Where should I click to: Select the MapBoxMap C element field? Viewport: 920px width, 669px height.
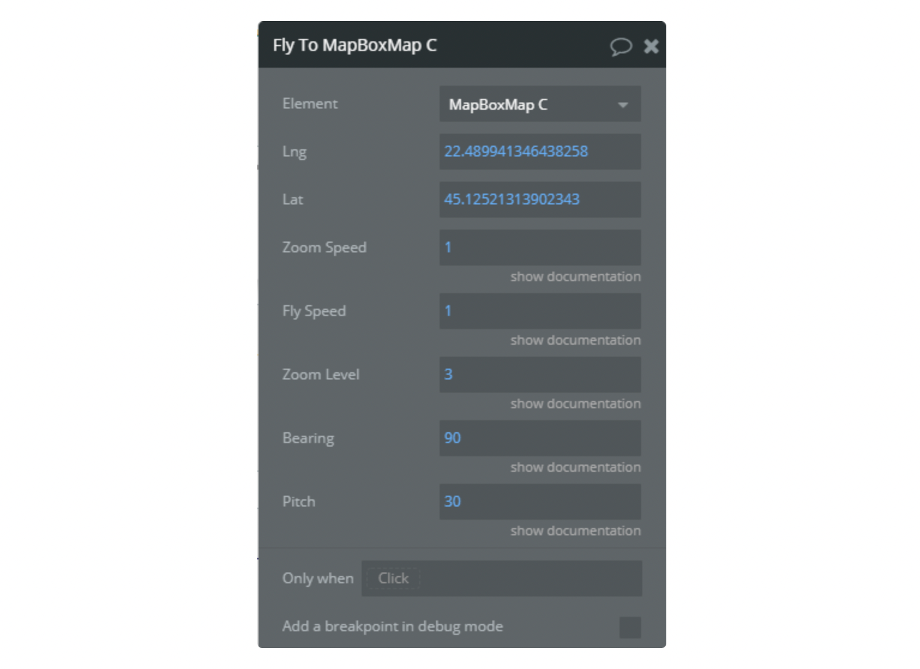pos(528,104)
